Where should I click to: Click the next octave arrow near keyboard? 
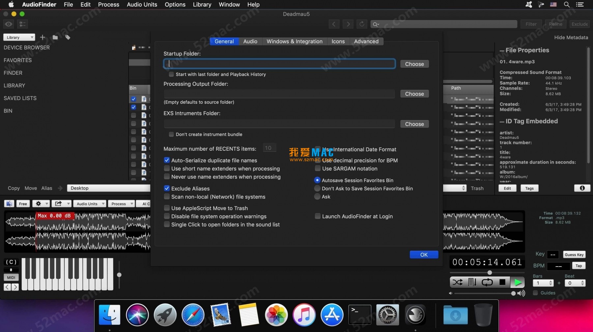(x=15, y=287)
